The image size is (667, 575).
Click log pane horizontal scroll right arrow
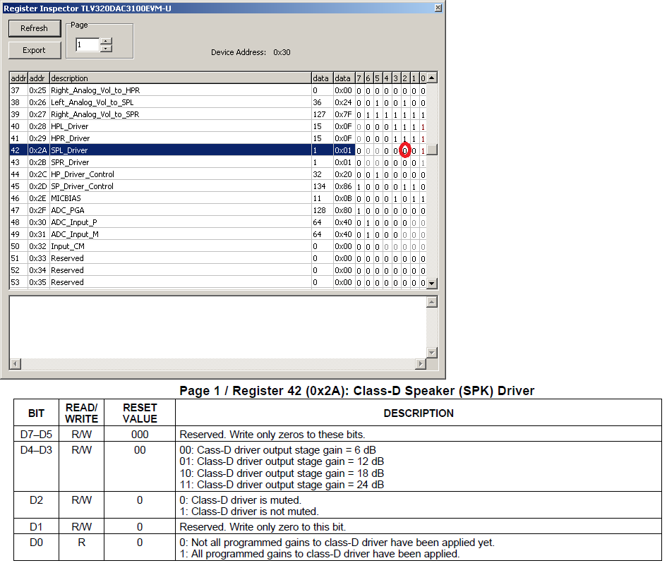point(421,363)
